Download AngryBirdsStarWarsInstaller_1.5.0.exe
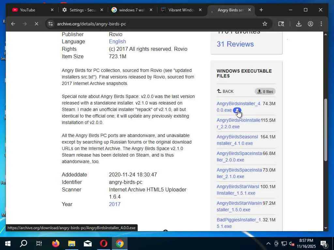The width and height of the screenshot is (334, 250). [239, 206]
